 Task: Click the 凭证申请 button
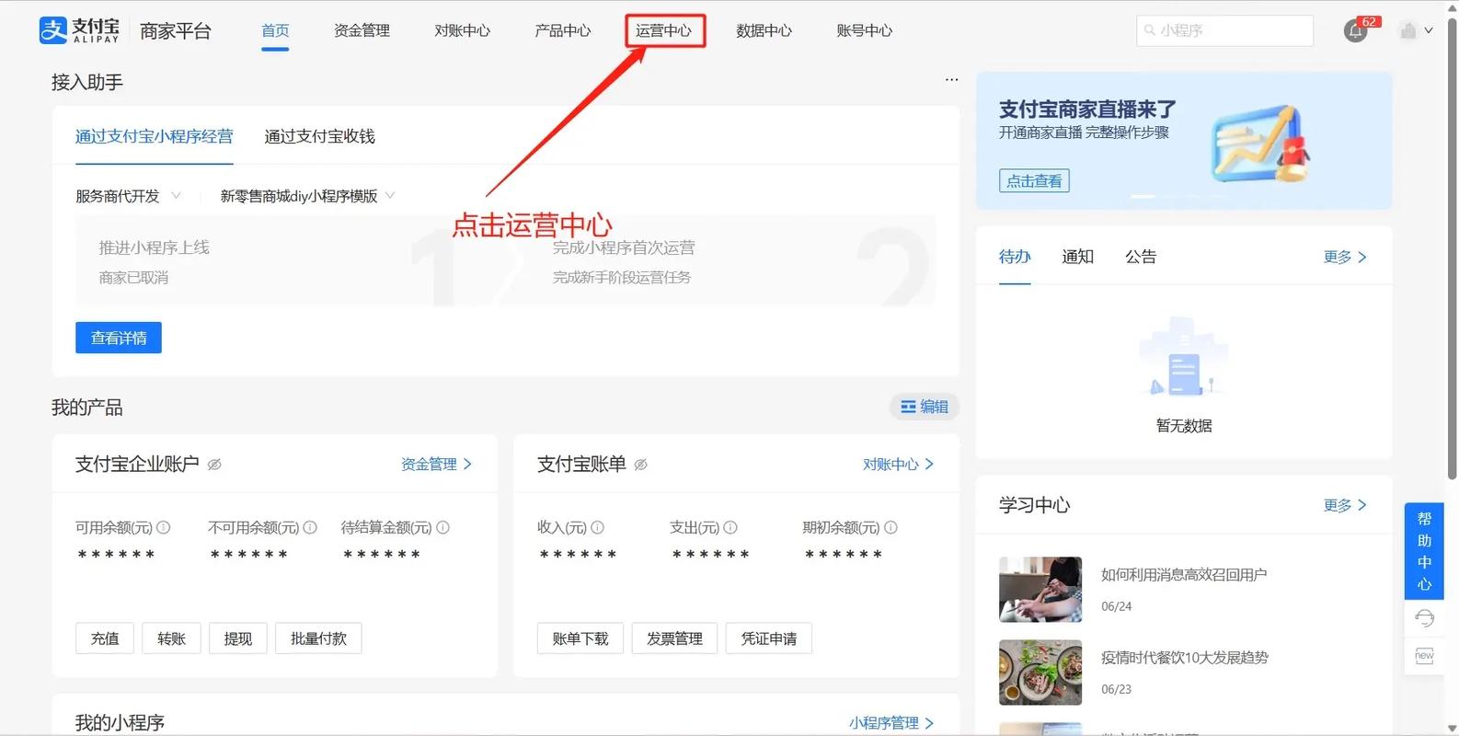point(769,638)
